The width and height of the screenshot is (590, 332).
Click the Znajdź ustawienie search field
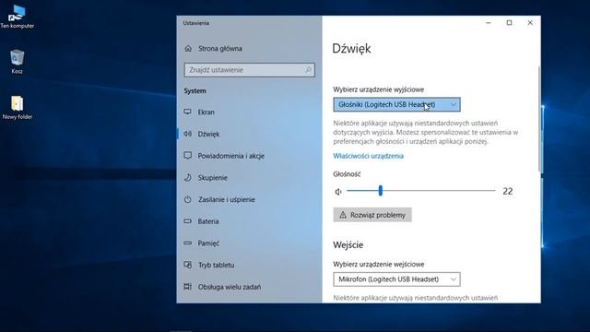(x=249, y=70)
